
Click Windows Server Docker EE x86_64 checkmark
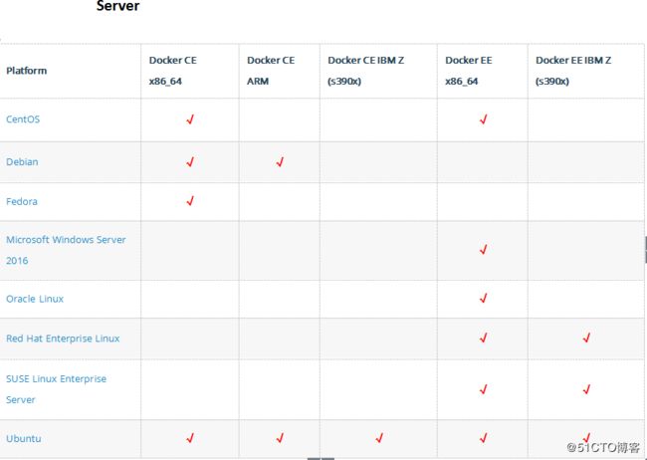[484, 249]
